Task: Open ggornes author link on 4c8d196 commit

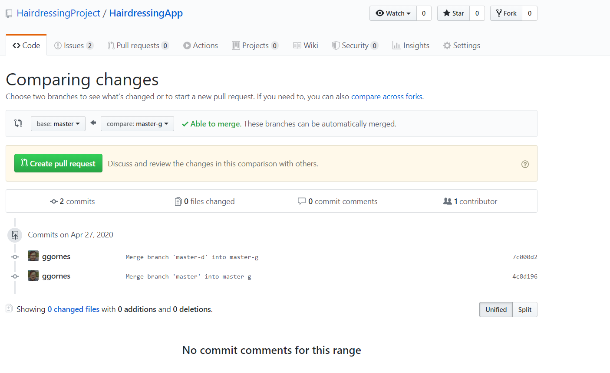Action: 56,276
